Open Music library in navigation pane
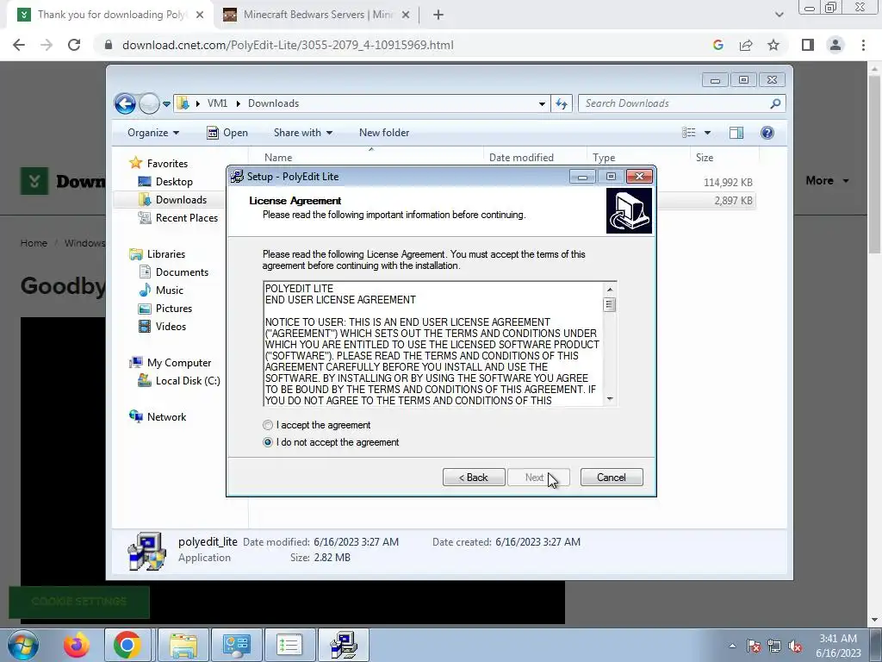This screenshot has height=662, width=882. (170, 290)
